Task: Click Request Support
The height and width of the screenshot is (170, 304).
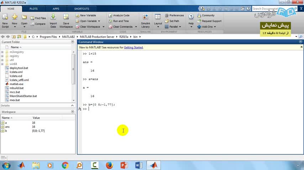Action: tap(209, 21)
